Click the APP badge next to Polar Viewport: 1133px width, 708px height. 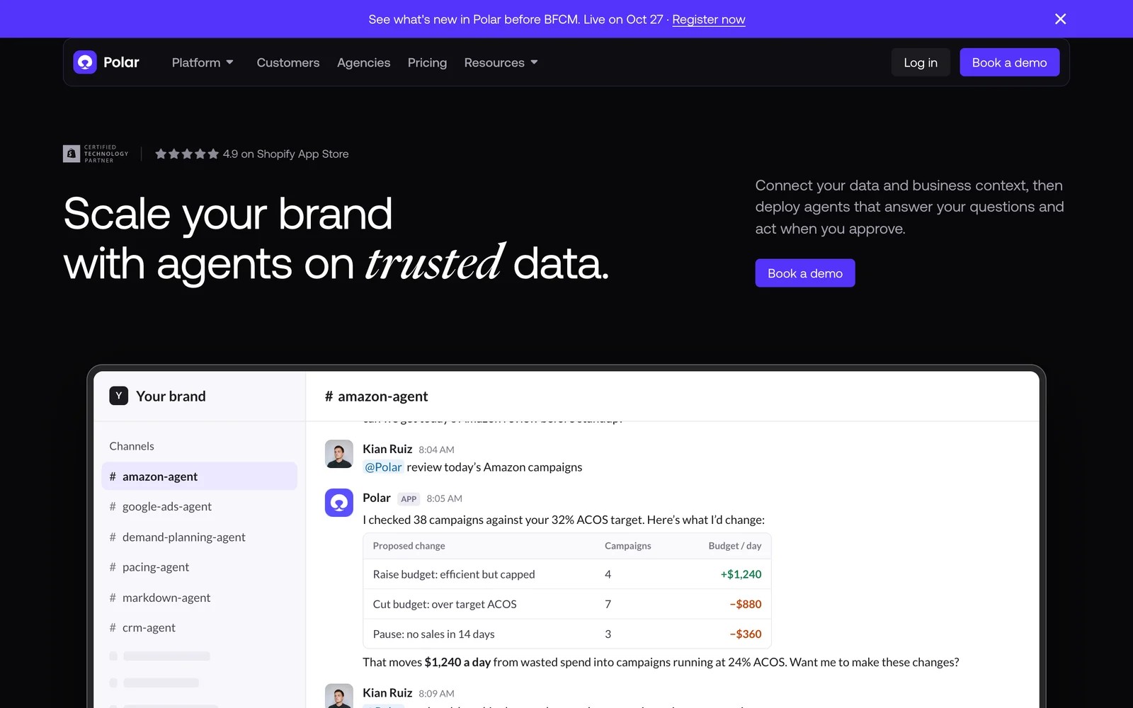click(409, 499)
